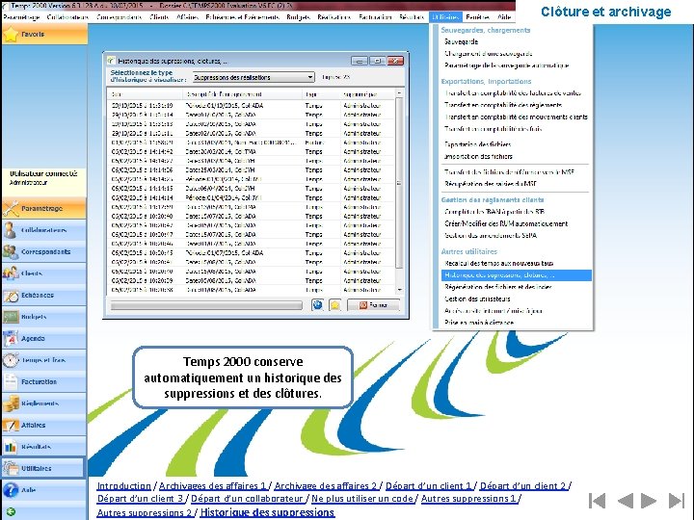694x520 pixels.
Task: Click the vertical scrollbar of the history list
Action: pyautogui.click(x=399, y=183)
